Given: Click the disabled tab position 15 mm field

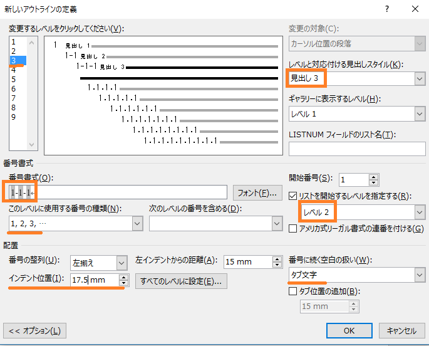Looking at the screenshot, I should (x=324, y=307).
